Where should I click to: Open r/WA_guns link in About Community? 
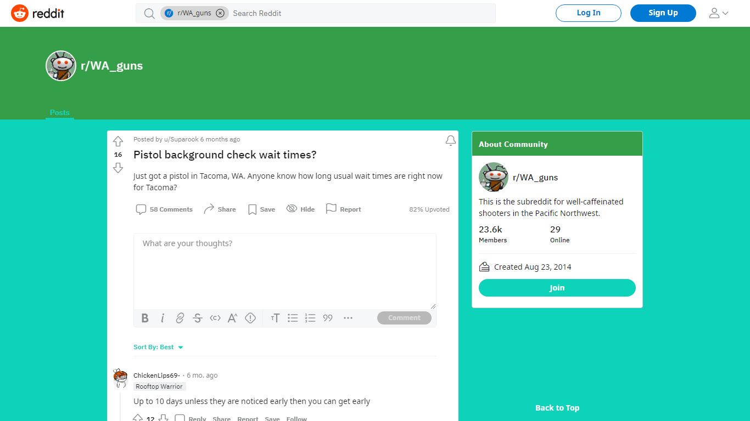click(535, 178)
